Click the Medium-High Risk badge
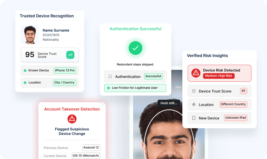The image size is (267, 159). click(219, 76)
